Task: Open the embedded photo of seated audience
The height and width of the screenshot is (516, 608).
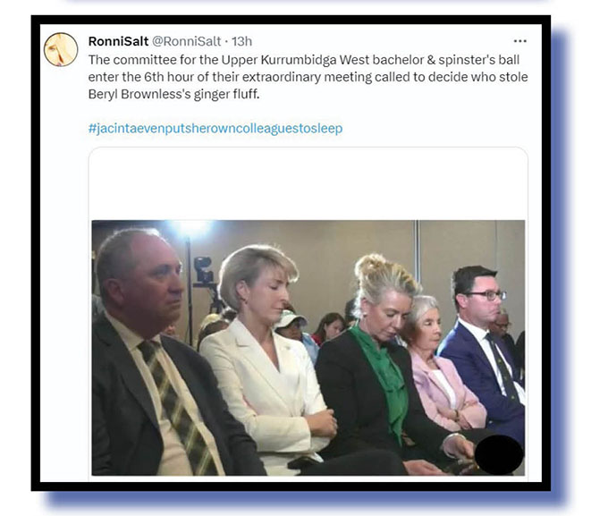Action: click(x=308, y=348)
